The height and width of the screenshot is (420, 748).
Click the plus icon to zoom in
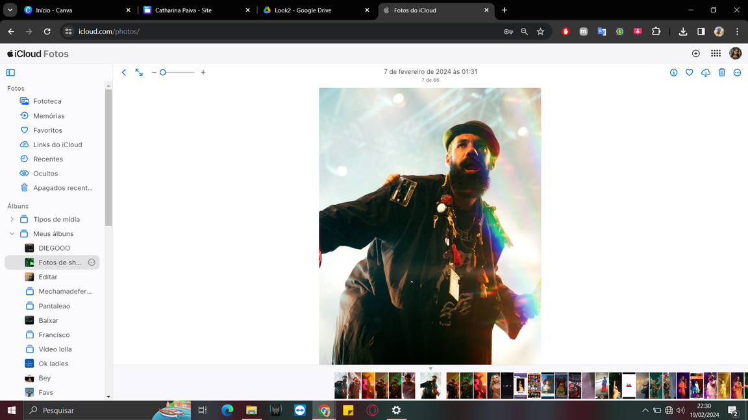pos(203,73)
